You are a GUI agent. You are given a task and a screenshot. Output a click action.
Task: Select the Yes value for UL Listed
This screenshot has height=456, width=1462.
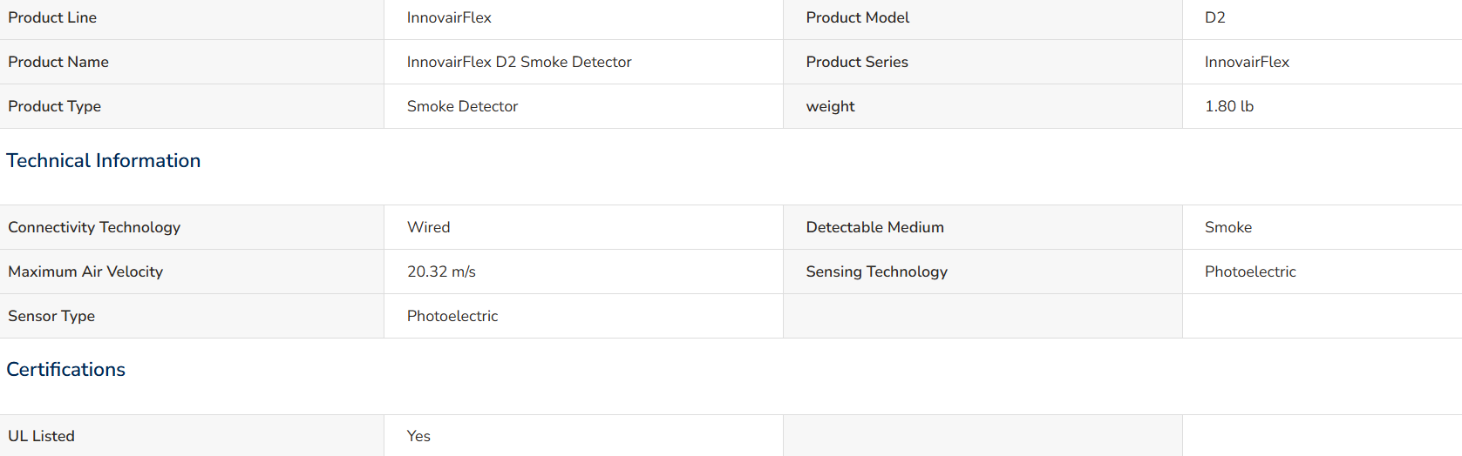click(x=418, y=436)
